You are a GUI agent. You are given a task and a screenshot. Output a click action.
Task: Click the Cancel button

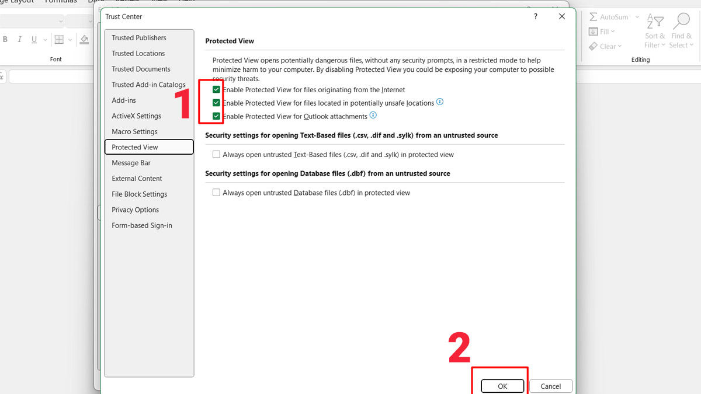tap(550, 386)
